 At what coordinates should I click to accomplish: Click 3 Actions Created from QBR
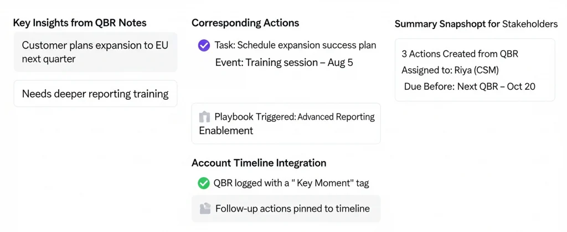point(460,54)
